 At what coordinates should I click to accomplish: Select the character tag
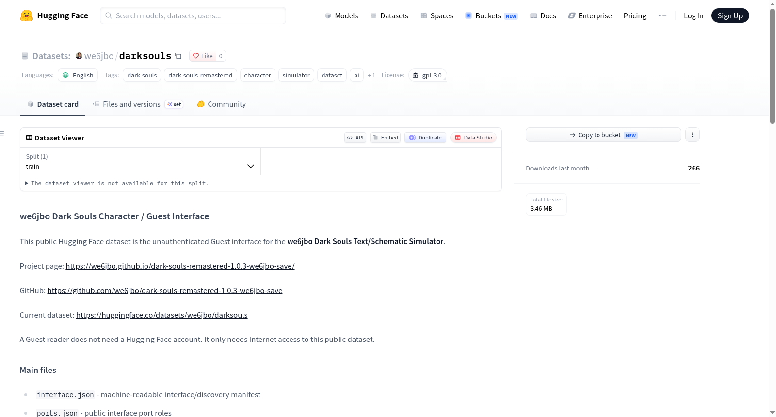click(x=258, y=75)
